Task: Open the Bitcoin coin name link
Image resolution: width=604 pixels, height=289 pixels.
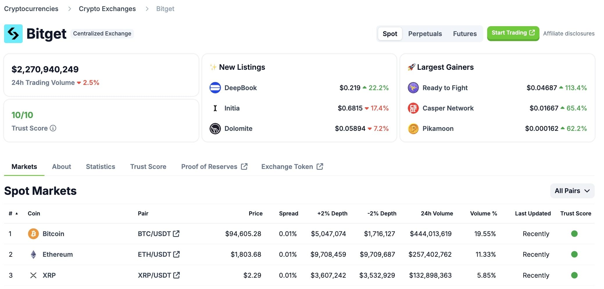Action: tap(53, 234)
